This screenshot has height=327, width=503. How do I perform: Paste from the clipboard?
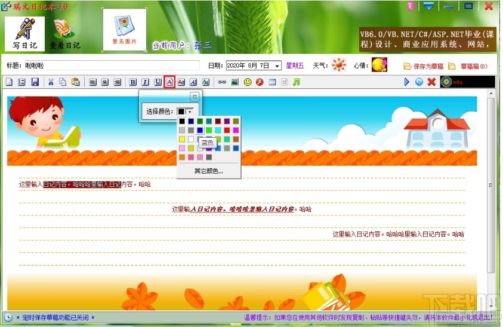pyautogui.click(x=76, y=82)
